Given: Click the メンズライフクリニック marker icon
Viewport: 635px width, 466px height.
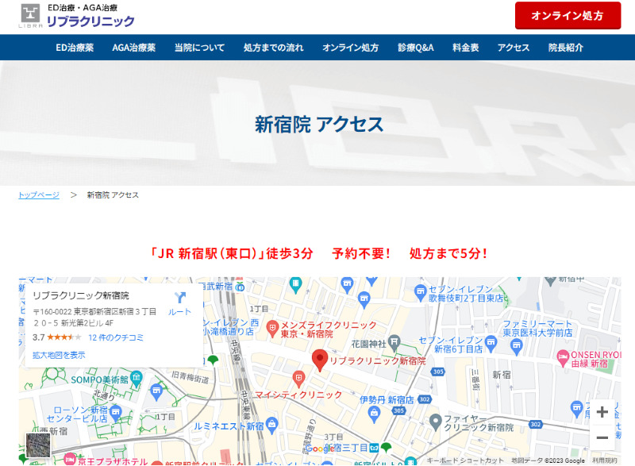Looking at the screenshot, I should [x=272, y=329].
